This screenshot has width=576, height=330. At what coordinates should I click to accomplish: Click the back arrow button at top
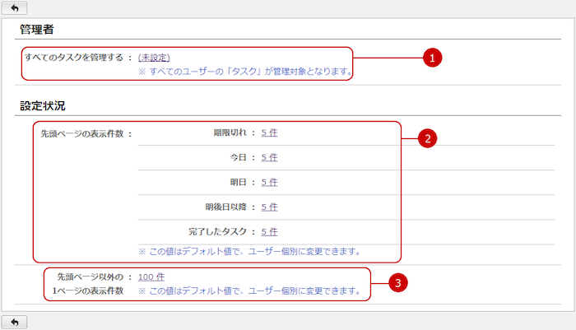tap(14, 7)
